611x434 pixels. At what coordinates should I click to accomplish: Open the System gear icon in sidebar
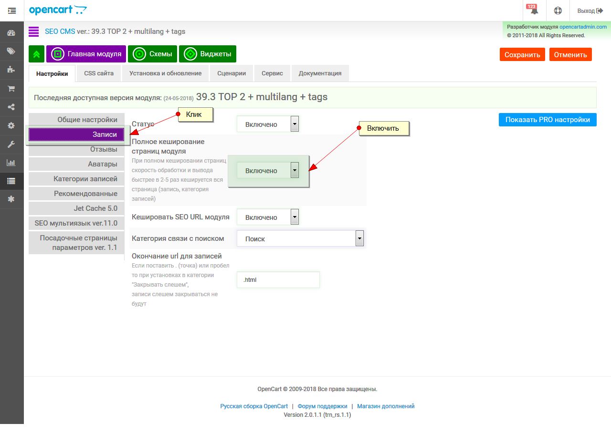[x=11, y=125]
